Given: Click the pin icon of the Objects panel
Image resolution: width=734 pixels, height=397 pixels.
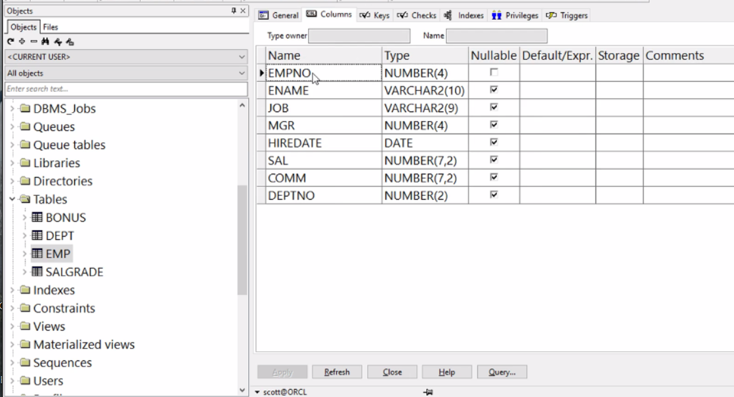Looking at the screenshot, I should (x=234, y=10).
